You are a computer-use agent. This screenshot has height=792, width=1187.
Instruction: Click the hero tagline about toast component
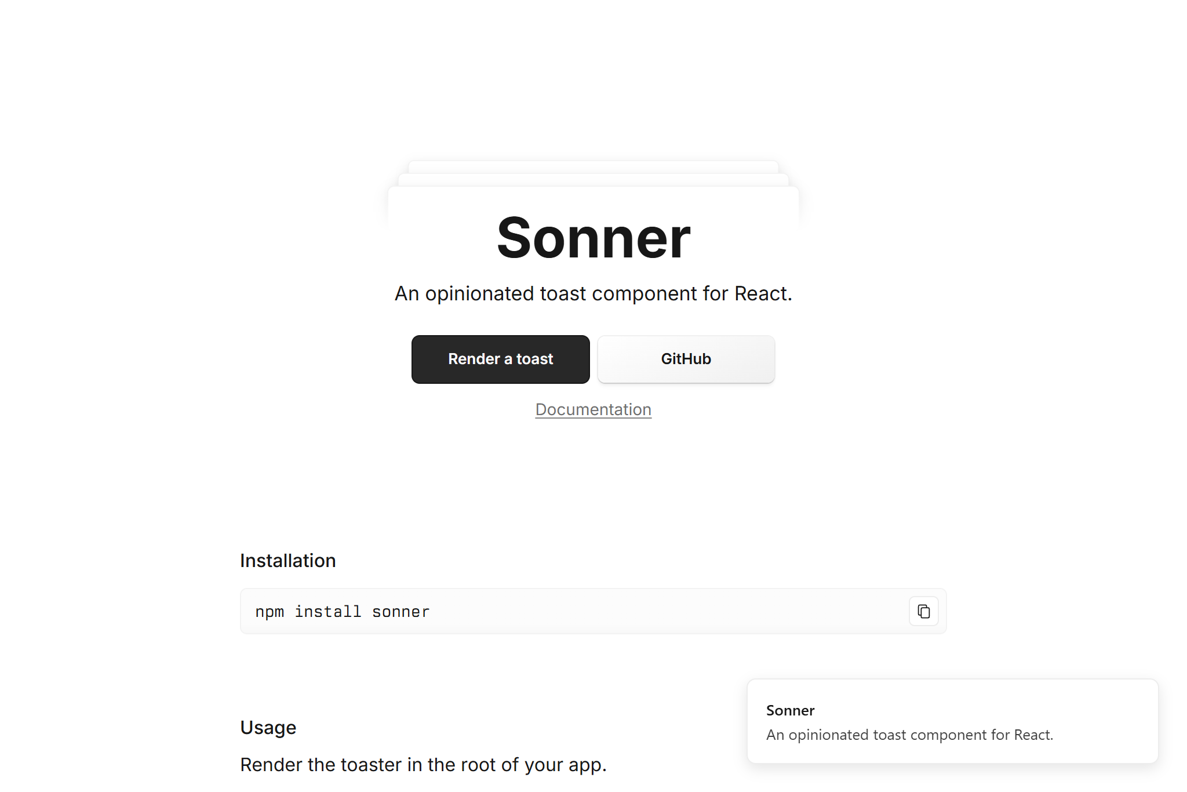(593, 293)
